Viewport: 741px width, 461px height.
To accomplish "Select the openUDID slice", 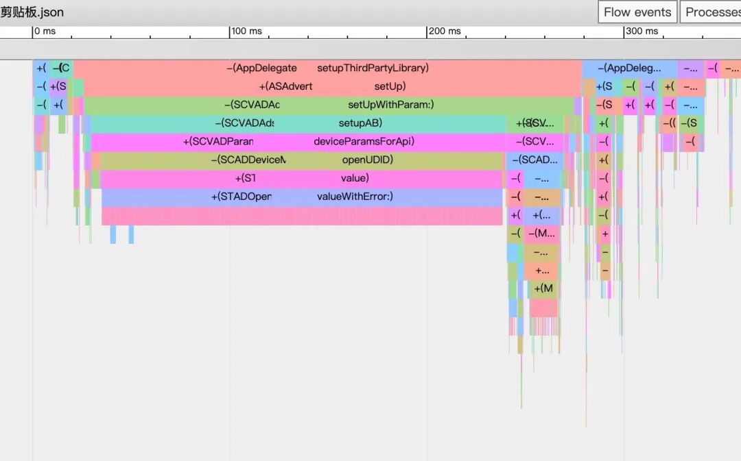I will click(301, 160).
